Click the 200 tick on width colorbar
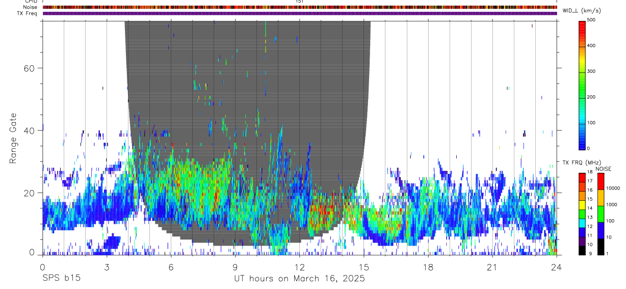Image resolution: width=626 pixels, height=289 pixels. click(591, 97)
